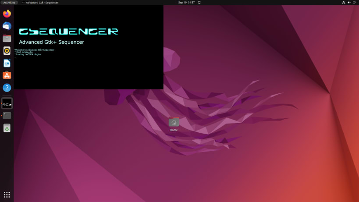Open the Terminal dock icon
The width and height of the screenshot is (359, 202).
(7, 116)
